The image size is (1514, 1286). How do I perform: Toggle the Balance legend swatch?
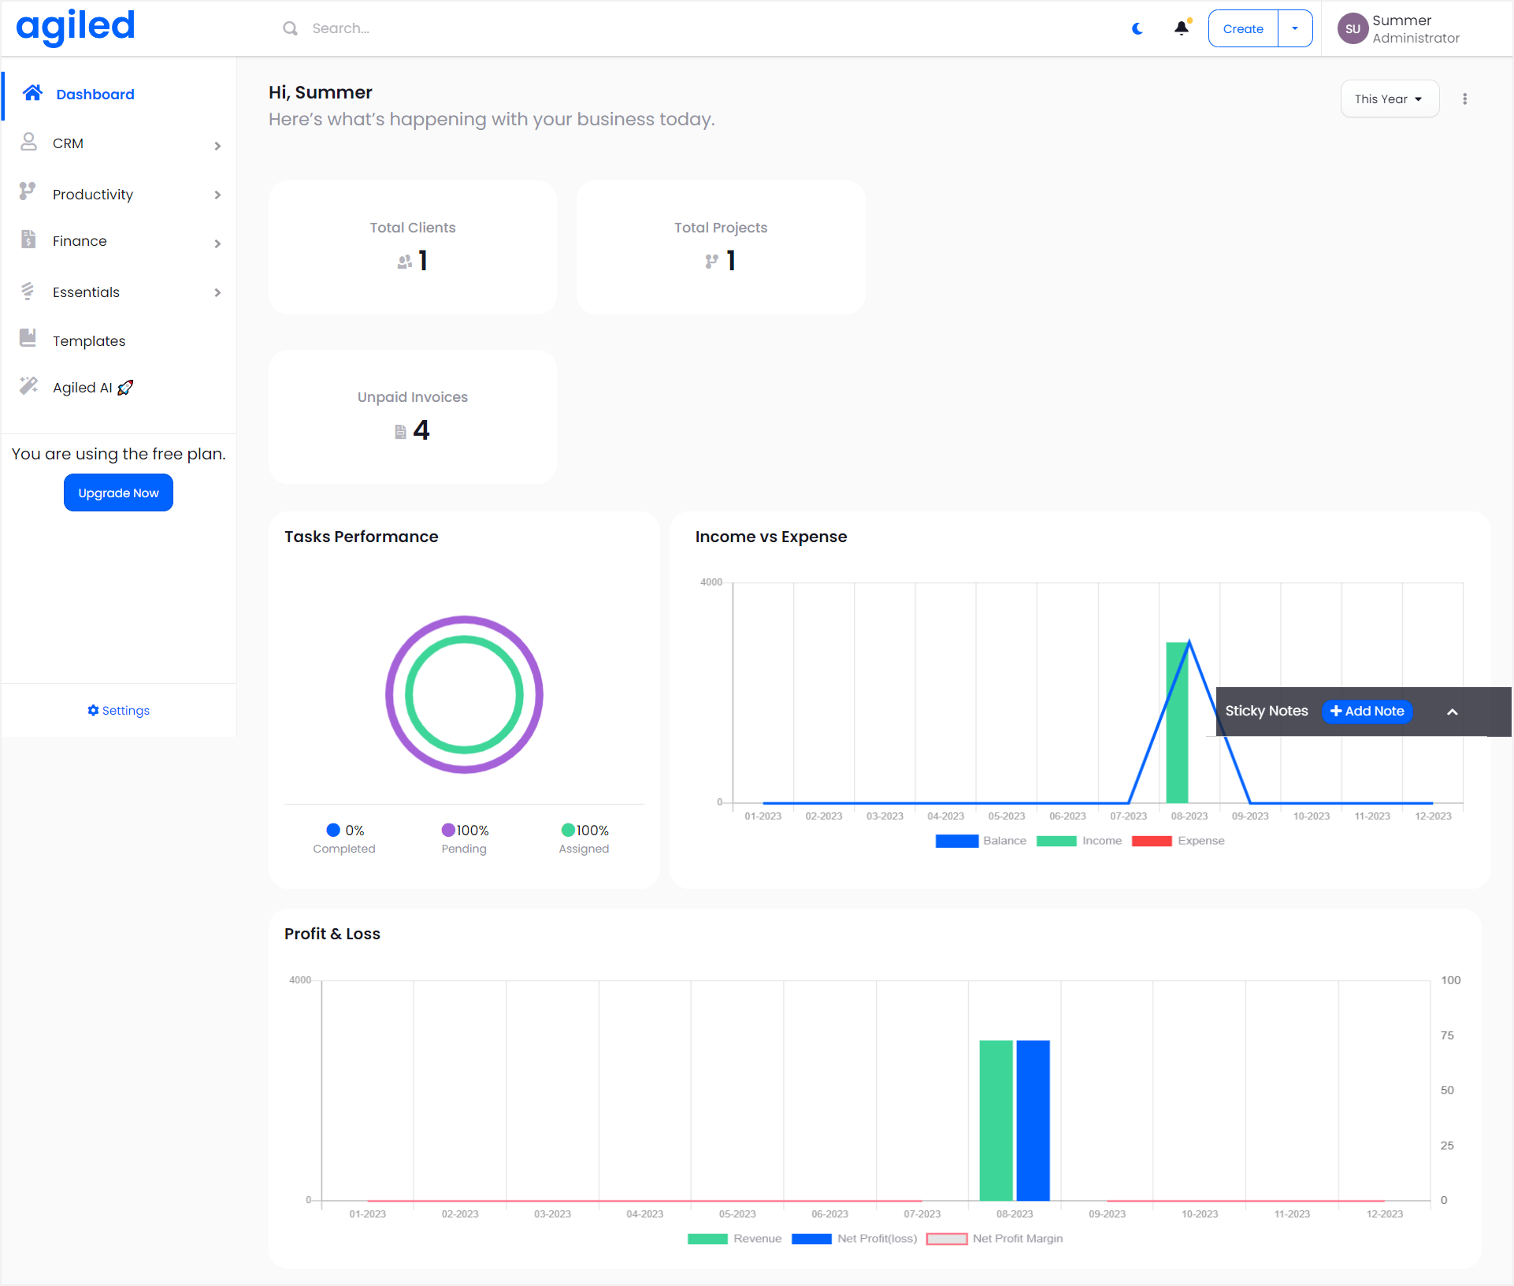coord(956,841)
